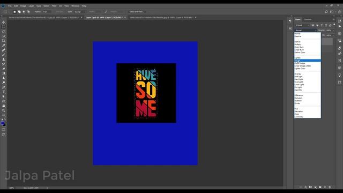
Task: Select the Crop tool
Action: click(x=4, y=41)
